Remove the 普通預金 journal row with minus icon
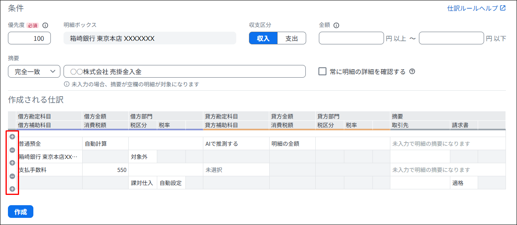This screenshot has width=517, height=225. (x=12, y=150)
